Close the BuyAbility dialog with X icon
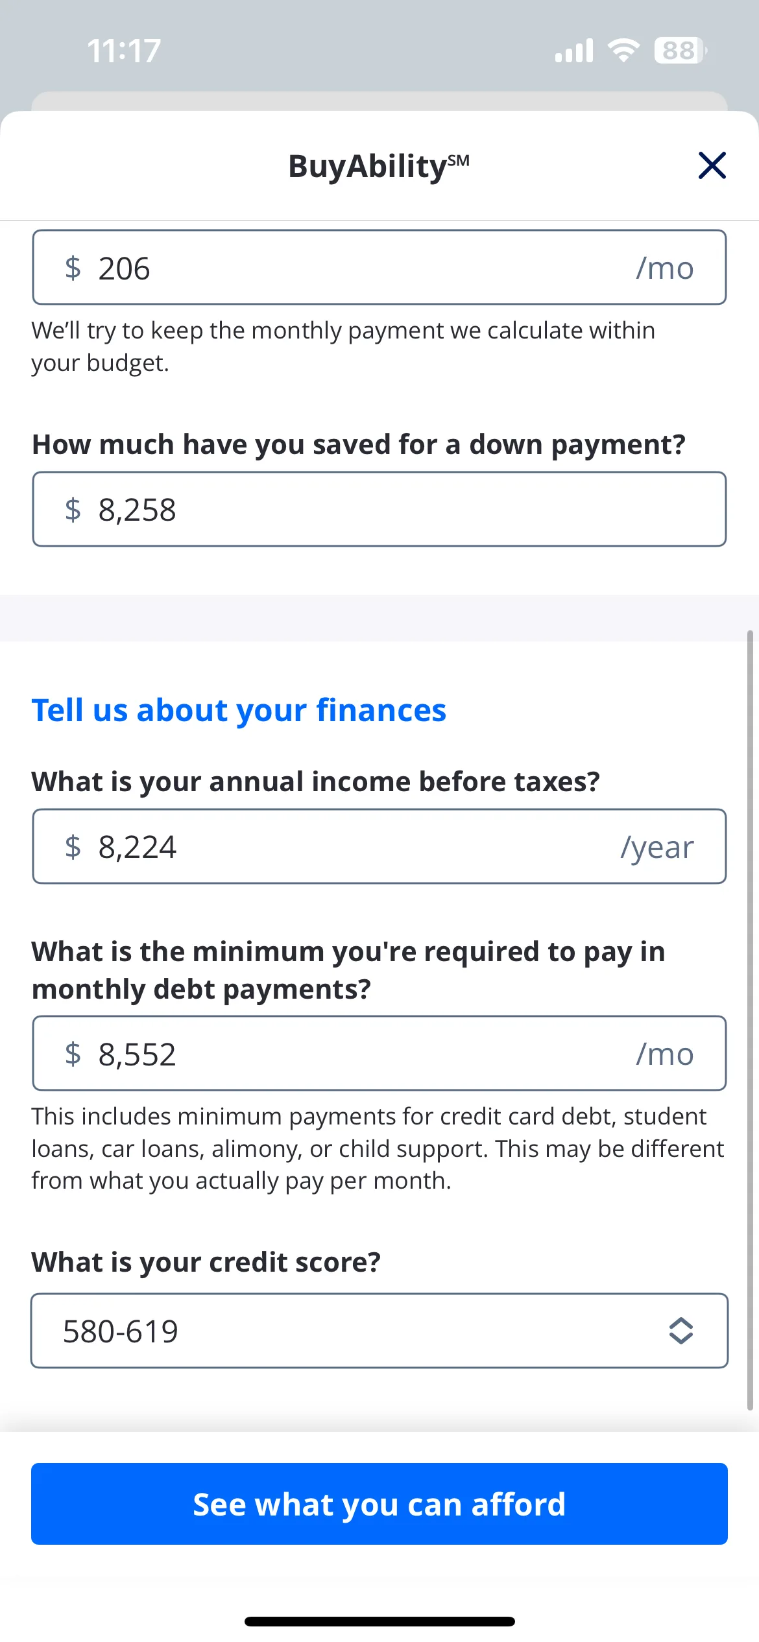Viewport: 759px width, 1642px height. [712, 165]
